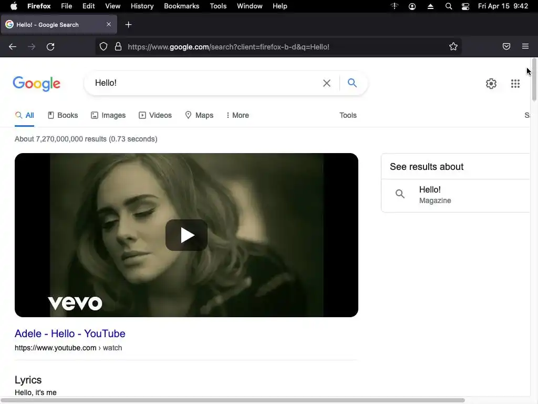Click the Firefox URL address bar
This screenshot has height=404, width=538.
[x=278, y=47]
